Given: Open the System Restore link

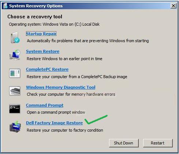Looking at the screenshot, I should (x=42, y=51).
